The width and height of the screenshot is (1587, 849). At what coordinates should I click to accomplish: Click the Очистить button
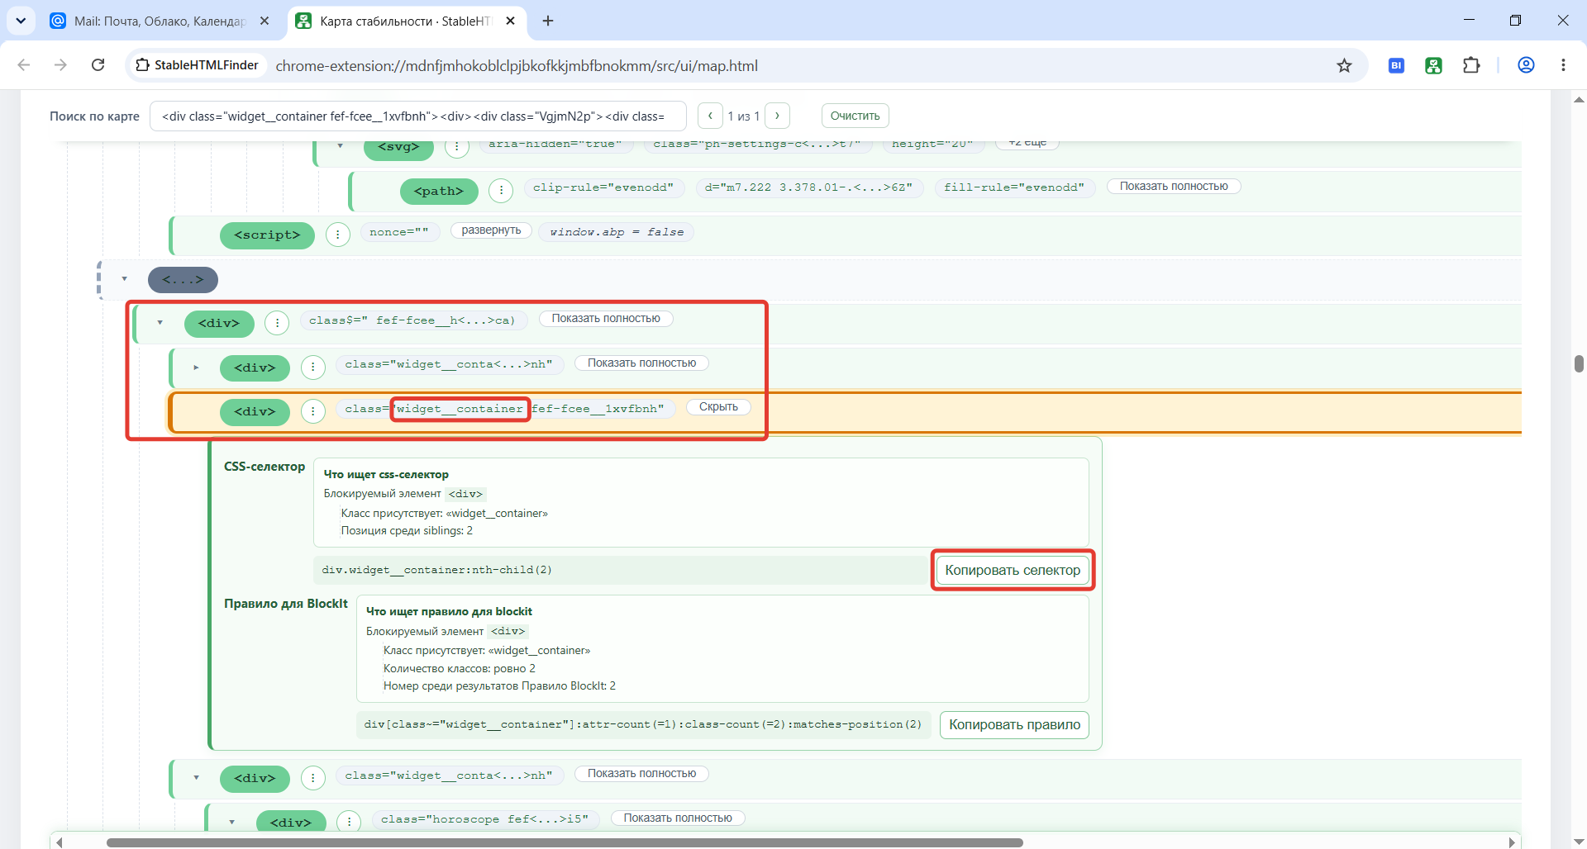[x=855, y=116]
